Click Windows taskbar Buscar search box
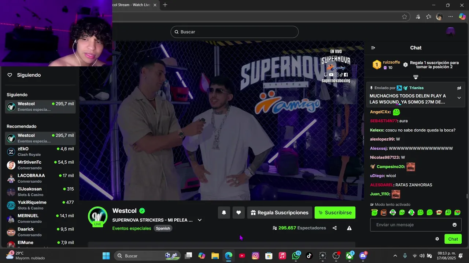Image resolution: width=469 pixels, height=263 pixels. (148, 256)
